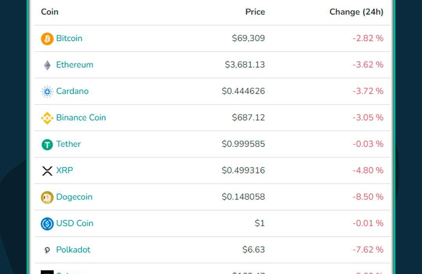Click the blue Cardano logo icon

click(47, 92)
